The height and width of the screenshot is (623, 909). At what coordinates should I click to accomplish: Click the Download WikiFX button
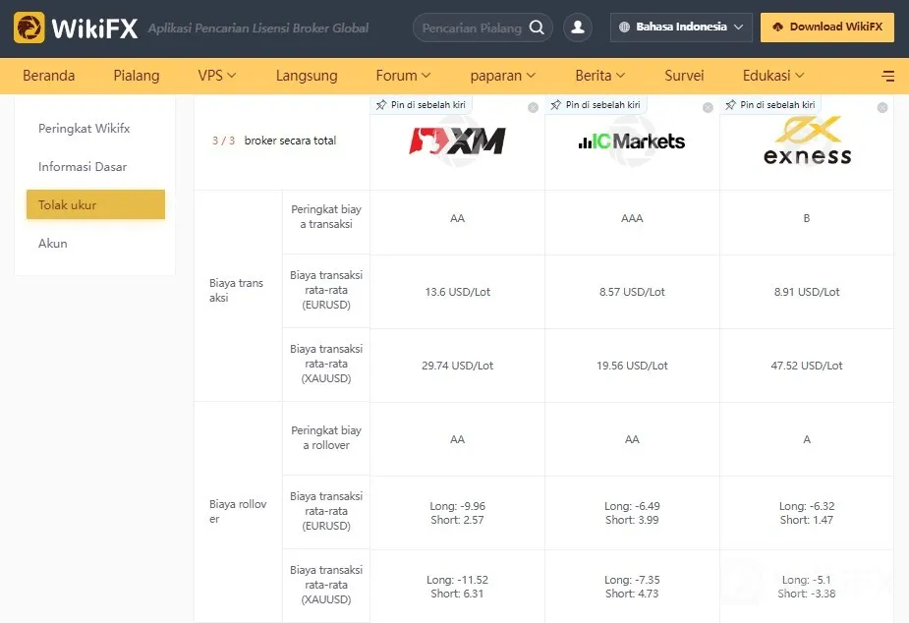pyautogui.click(x=827, y=28)
